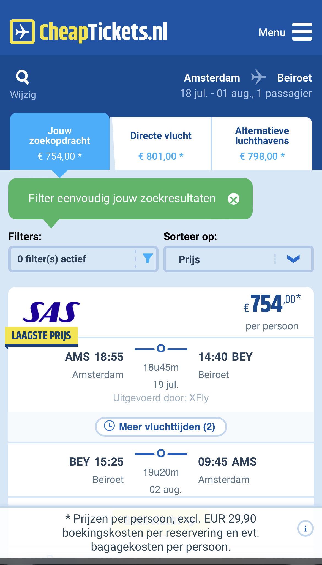Click the €754,00 per persoon price
This screenshot has width=322, height=565.
pyautogui.click(x=272, y=312)
